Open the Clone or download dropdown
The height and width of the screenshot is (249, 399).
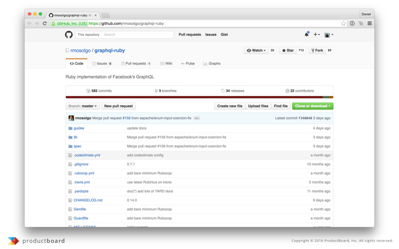[313, 106]
